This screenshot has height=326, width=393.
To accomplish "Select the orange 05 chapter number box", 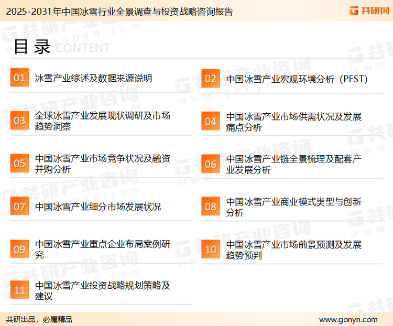I will tap(19, 163).
